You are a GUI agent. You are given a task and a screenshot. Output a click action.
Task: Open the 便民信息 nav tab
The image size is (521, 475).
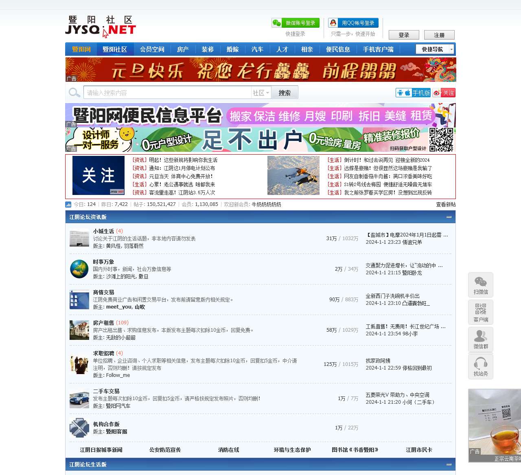tap(338, 49)
